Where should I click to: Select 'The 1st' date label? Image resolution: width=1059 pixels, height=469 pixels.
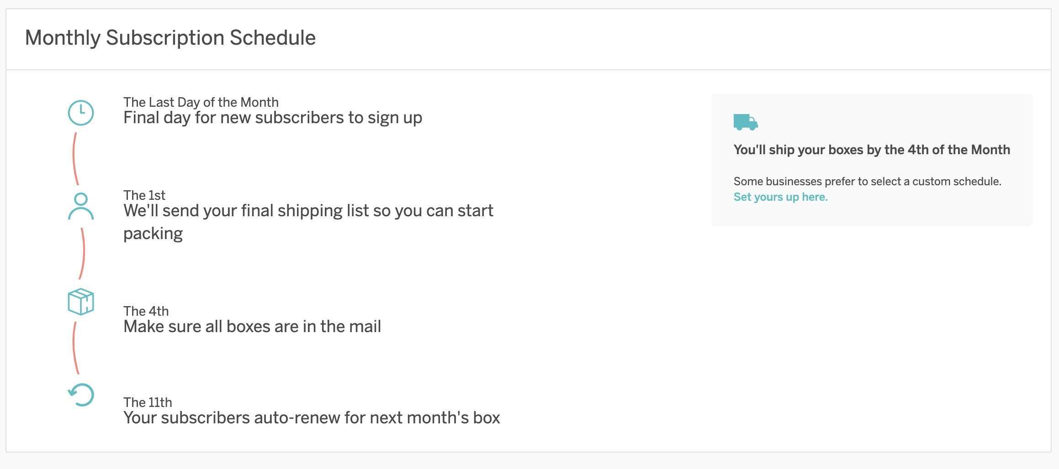click(x=144, y=195)
